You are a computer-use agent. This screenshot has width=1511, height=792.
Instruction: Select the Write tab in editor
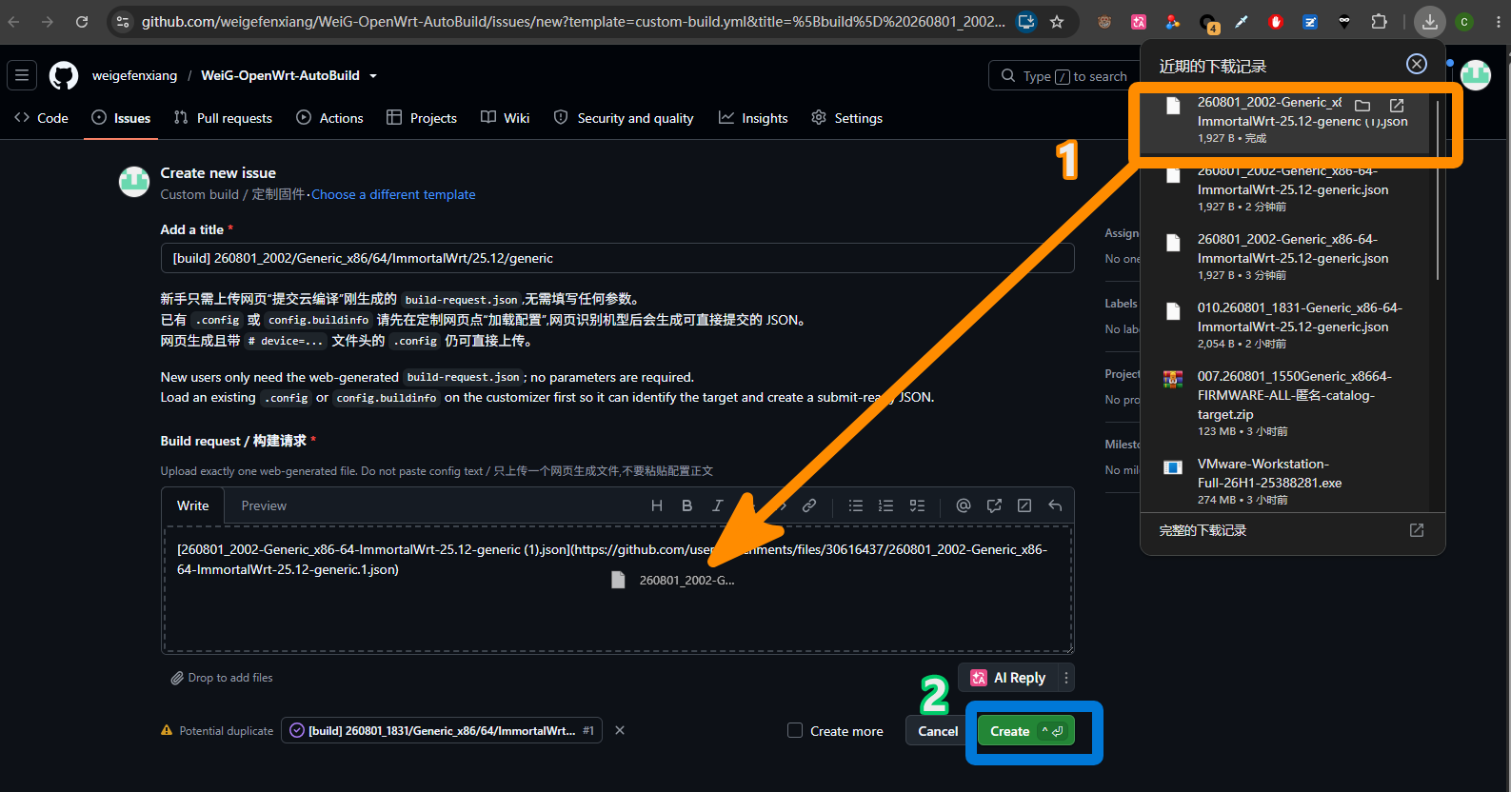192,505
